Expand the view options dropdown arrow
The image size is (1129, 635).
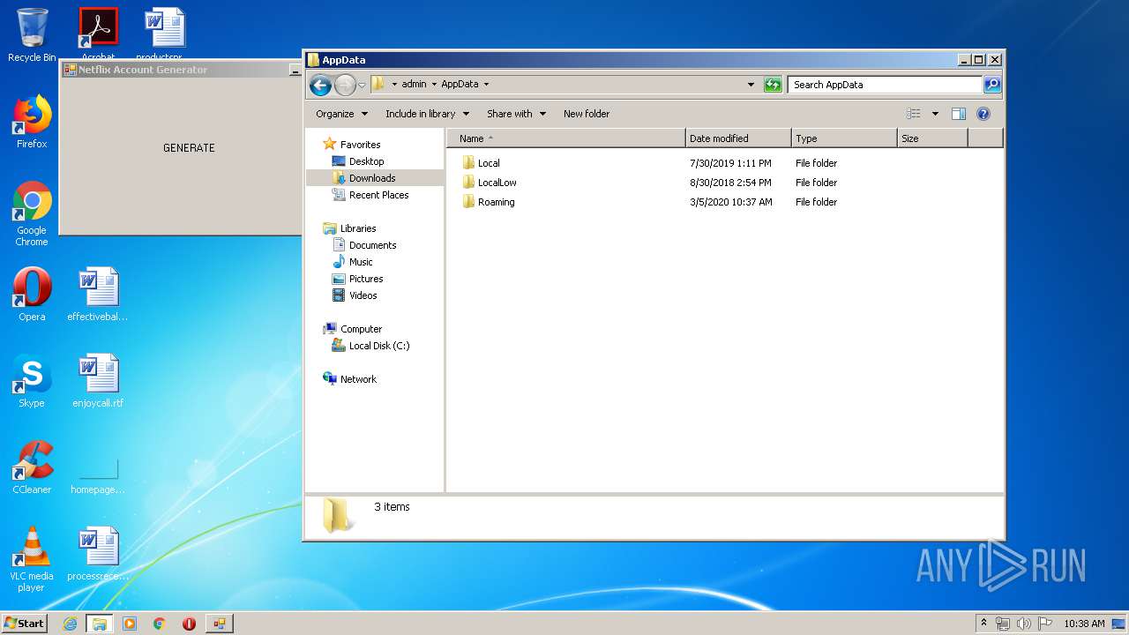click(935, 114)
